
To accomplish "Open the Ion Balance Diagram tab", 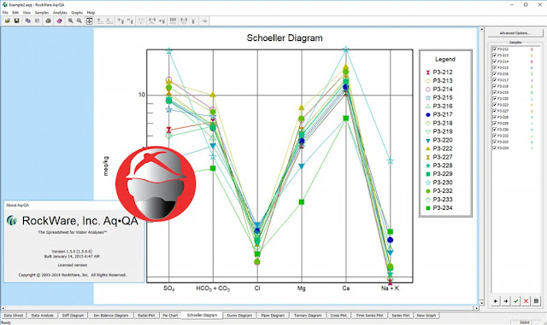I will click(x=111, y=316).
